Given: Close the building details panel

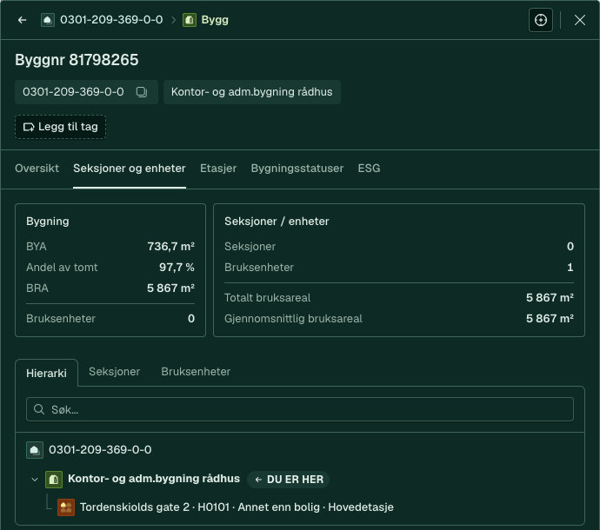Looking at the screenshot, I should pyautogui.click(x=580, y=20).
